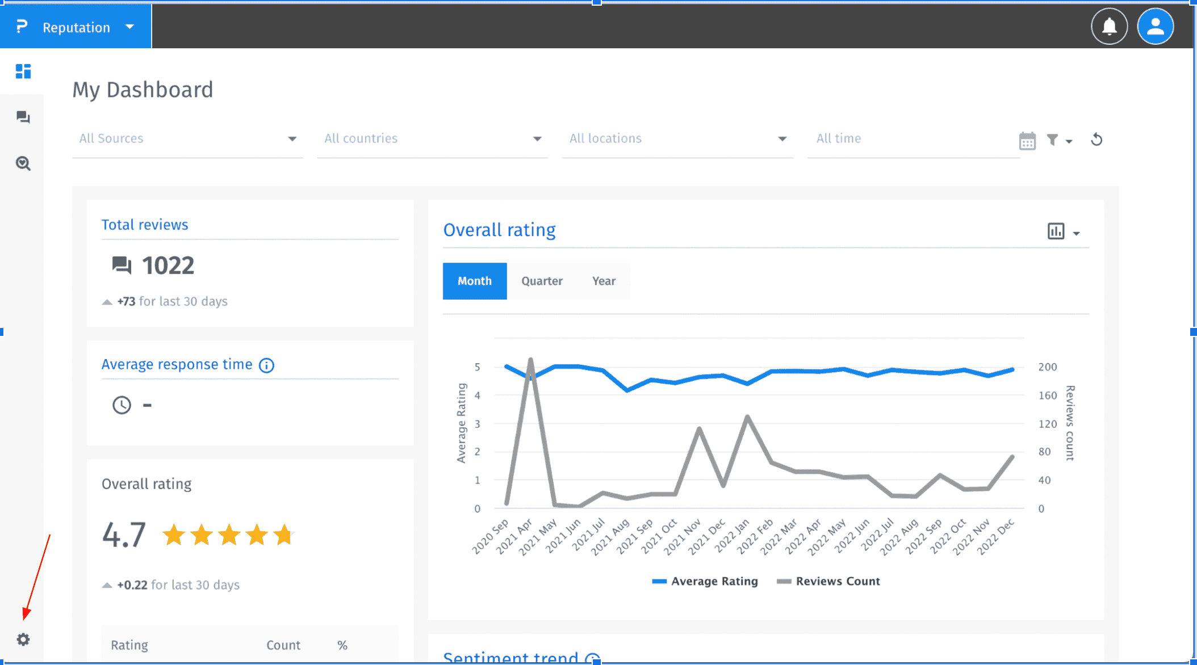The height and width of the screenshot is (665, 1197).
Task: Open the user profile avatar
Action: (x=1155, y=26)
